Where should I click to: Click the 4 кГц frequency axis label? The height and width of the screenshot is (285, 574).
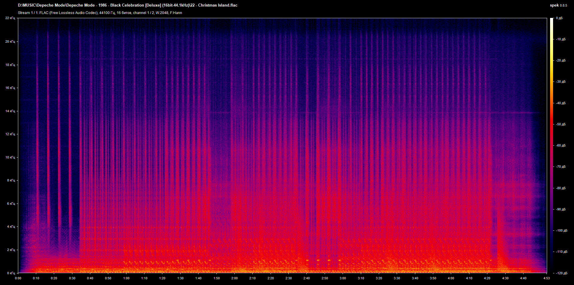point(11,227)
